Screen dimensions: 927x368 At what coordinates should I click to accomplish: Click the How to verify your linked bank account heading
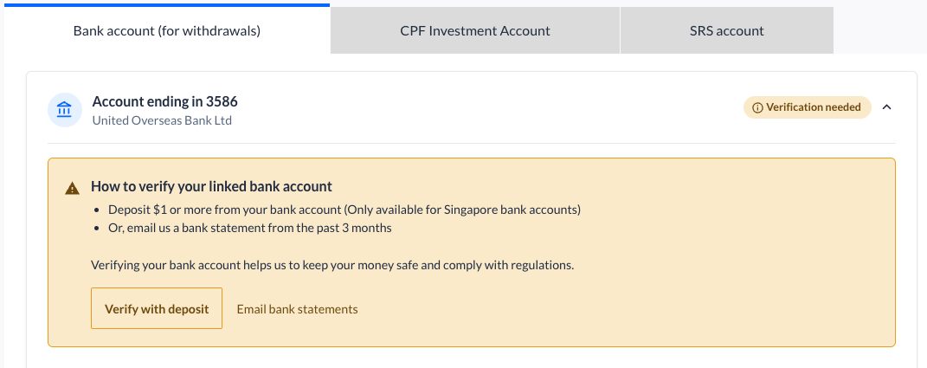click(x=212, y=187)
